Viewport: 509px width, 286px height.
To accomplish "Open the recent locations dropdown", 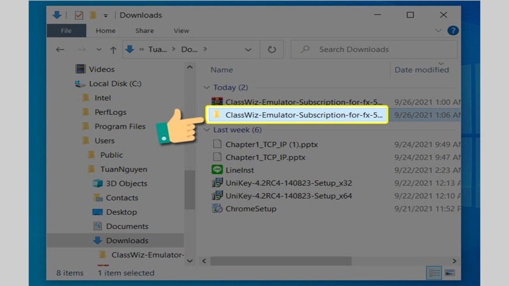I will click(x=99, y=50).
